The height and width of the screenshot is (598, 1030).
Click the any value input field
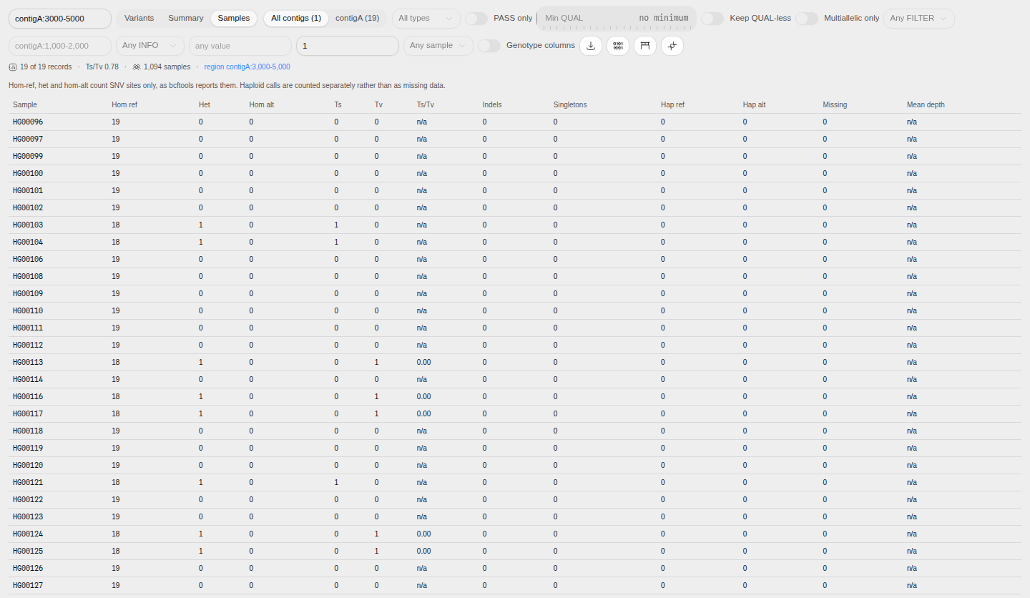click(241, 46)
